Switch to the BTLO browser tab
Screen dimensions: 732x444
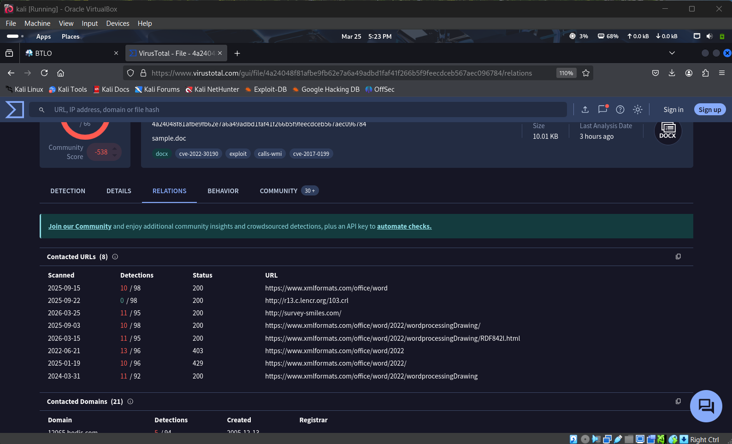72,53
